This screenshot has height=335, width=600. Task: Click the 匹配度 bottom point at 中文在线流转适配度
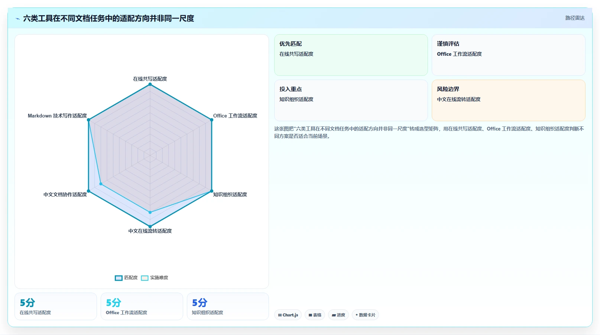[150, 226]
